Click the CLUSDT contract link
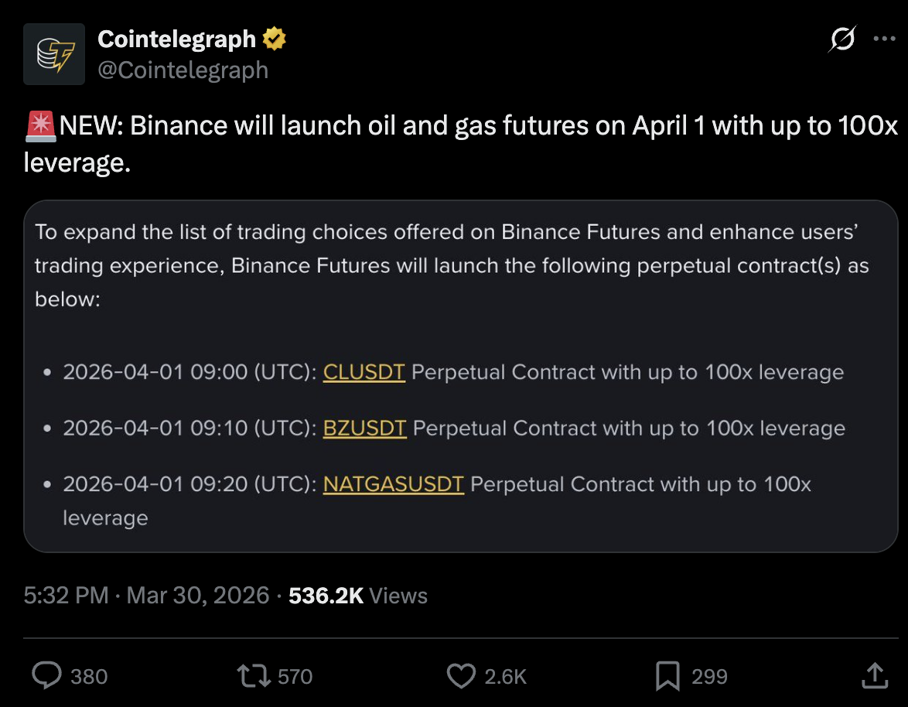908x707 pixels. 364,372
